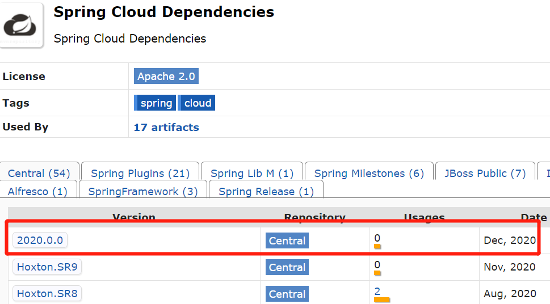The width and height of the screenshot is (550, 304).
Task: Open version 2020.0.0
Action: [x=40, y=240]
